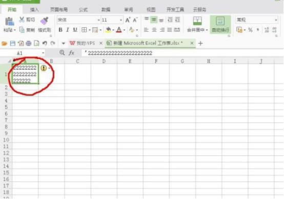Open the error warning icon beside A1
284x199 pixels.
click(x=44, y=68)
